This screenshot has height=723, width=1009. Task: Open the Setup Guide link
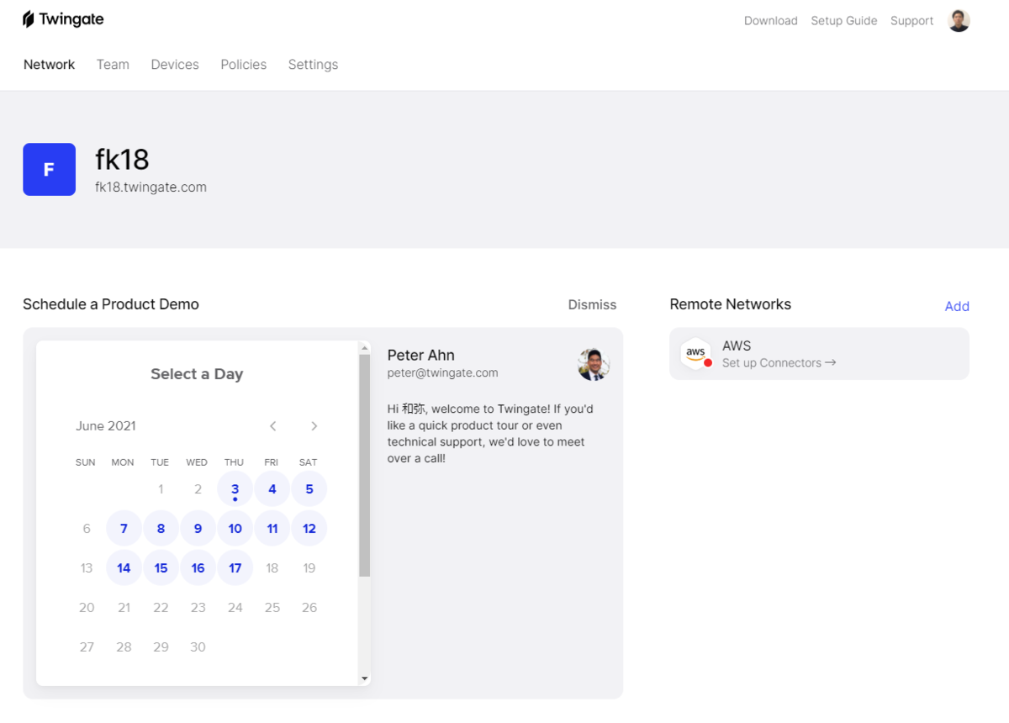coord(843,21)
